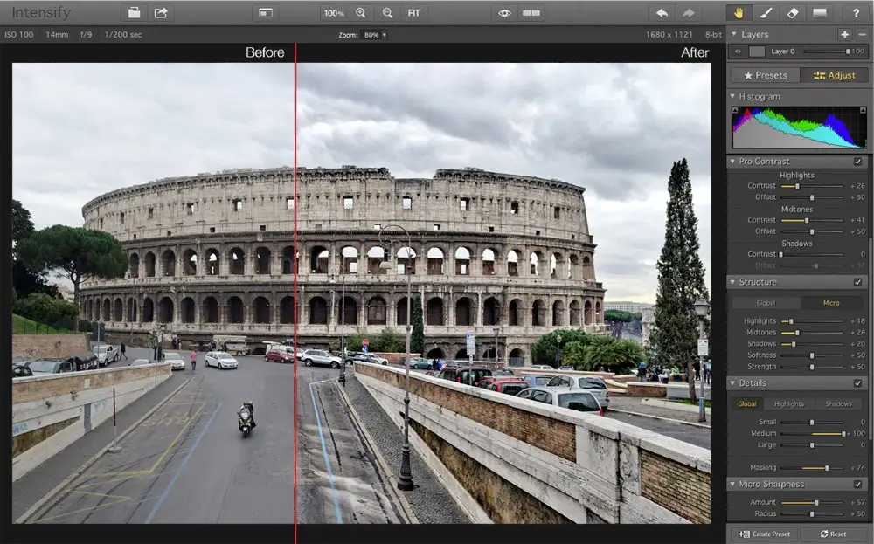Toggle visibility of Layer 0
Screen dimensions: 874x544
point(738,52)
